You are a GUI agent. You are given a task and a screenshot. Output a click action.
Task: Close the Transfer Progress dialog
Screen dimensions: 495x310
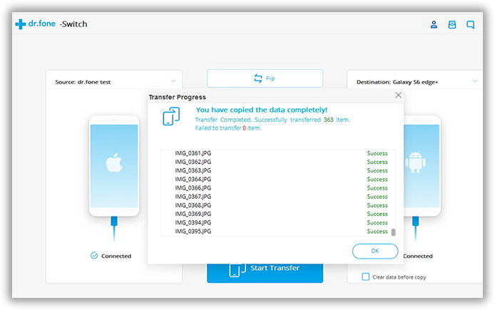click(x=398, y=95)
